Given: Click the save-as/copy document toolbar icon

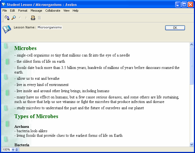Looking at the screenshot, I should (7, 18).
